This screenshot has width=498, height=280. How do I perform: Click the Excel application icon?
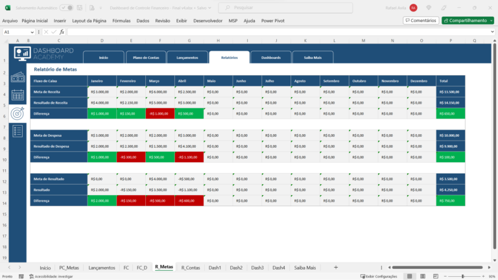coord(8,8)
